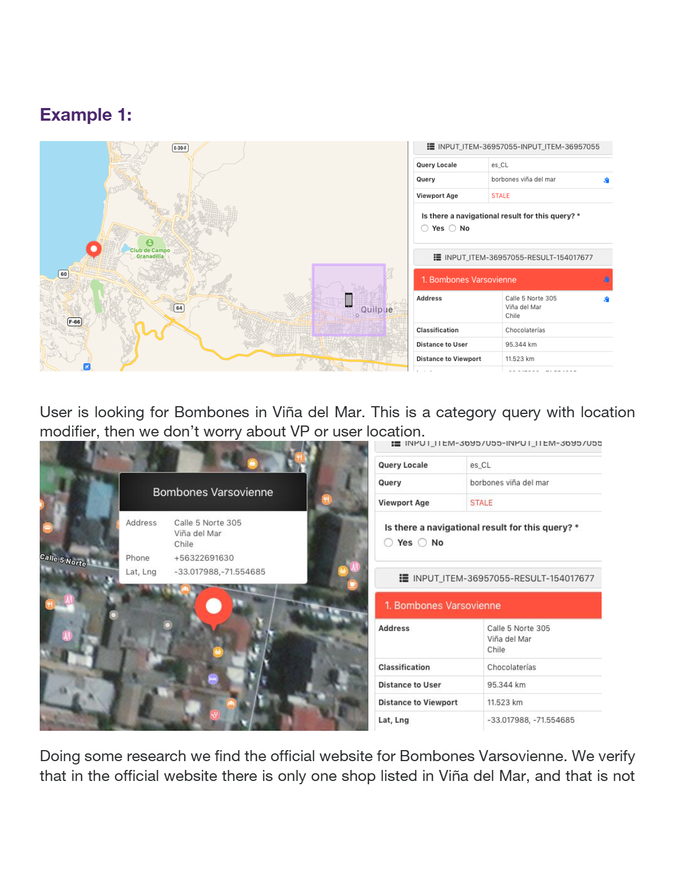The height and width of the screenshot is (873, 675).
Task: Click the 'Example 1:' heading
Action: click(x=86, y=115)
